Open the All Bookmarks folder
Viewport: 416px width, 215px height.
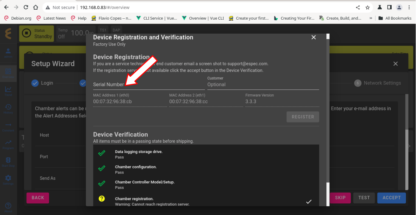point(395,18)
